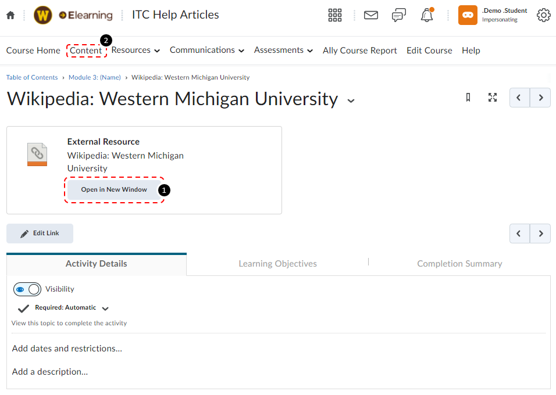Switch to the Learning Objectives tab
This screenshot has width=556, height=395.
tap(277, 263)
